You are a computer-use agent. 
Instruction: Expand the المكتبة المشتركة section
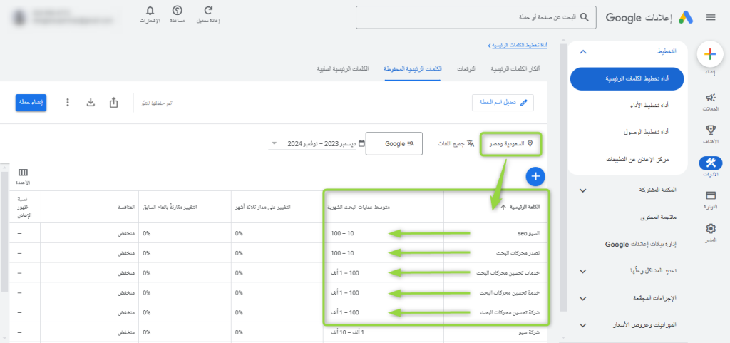(583, 190)
